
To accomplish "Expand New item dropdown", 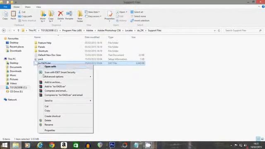I will pyautogui.click(x=92, y=12).
